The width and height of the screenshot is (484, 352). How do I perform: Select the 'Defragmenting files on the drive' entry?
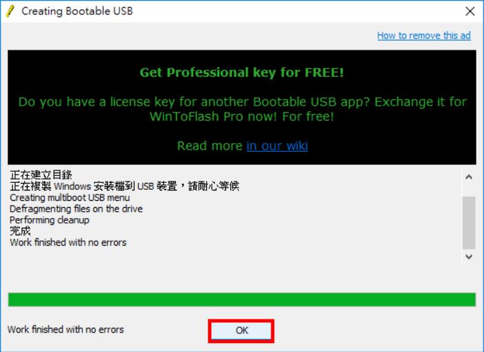tap(76, 209)
